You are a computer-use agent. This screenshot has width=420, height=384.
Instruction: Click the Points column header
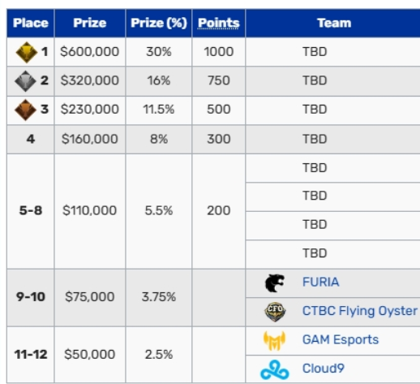point(219,23)
